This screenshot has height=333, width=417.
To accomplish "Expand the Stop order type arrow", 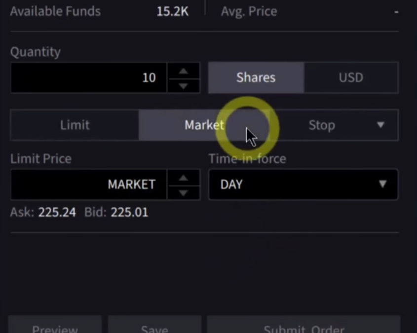I will pos(380,125).
